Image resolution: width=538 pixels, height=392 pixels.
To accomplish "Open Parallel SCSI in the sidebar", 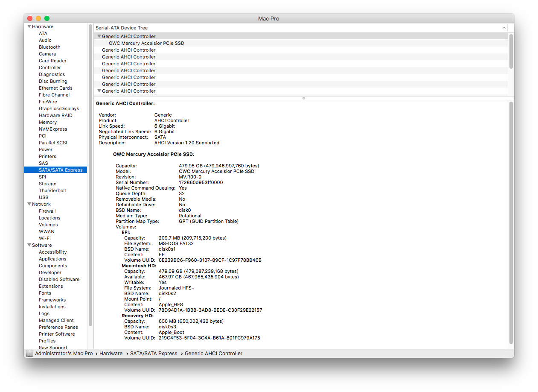I will 53,143.
